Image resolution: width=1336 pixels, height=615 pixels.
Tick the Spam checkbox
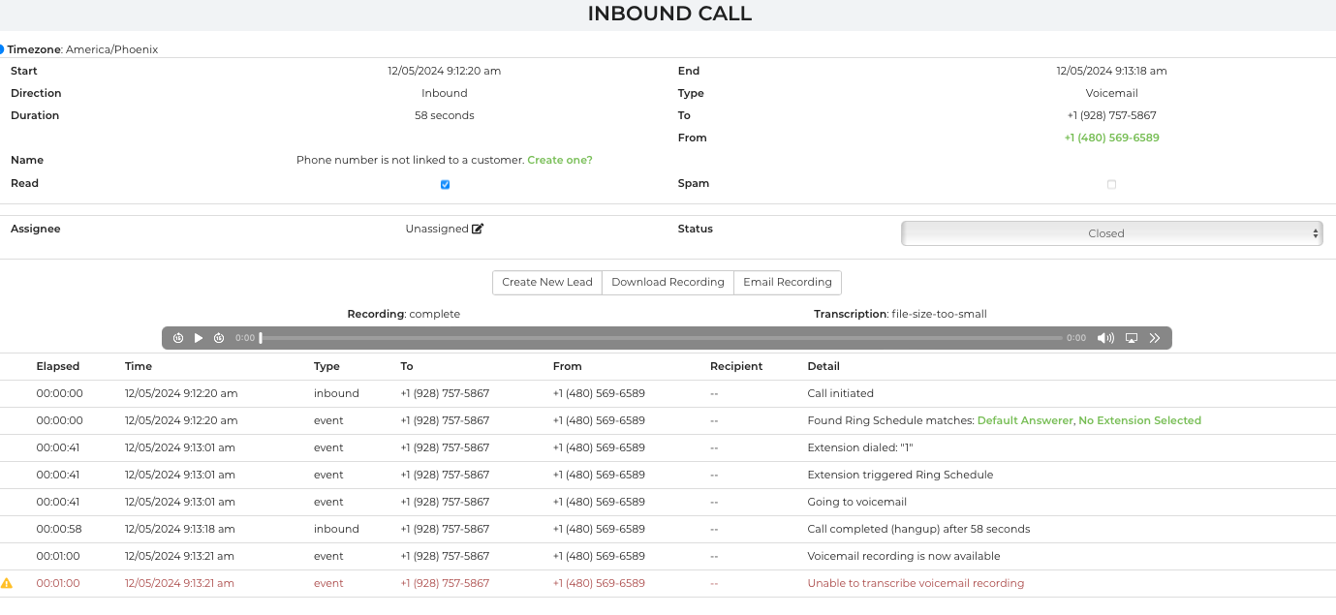pyautogui.click(x=1111, y=184)
